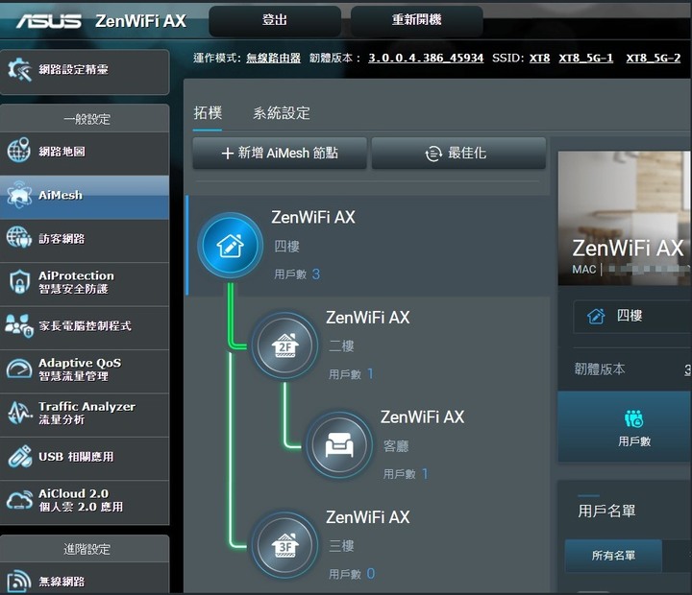Viewport: 692px width, 595px height.
Task: Click the 四樓 node client count 3
Action: [316, 274]
